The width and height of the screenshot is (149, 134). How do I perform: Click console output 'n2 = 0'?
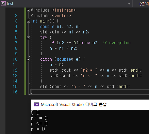(x=39, y=118)
